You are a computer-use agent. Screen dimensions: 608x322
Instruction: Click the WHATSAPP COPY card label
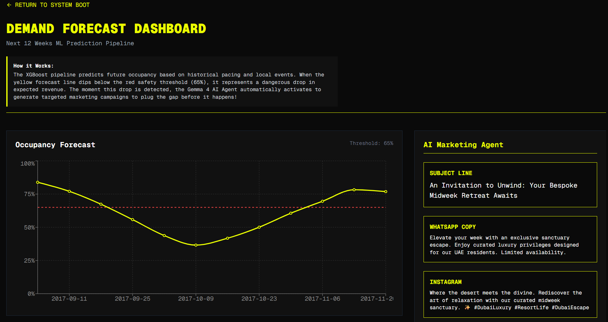(x=453, y=227)
